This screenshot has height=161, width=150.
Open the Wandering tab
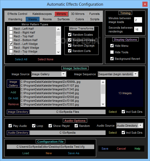15,19
